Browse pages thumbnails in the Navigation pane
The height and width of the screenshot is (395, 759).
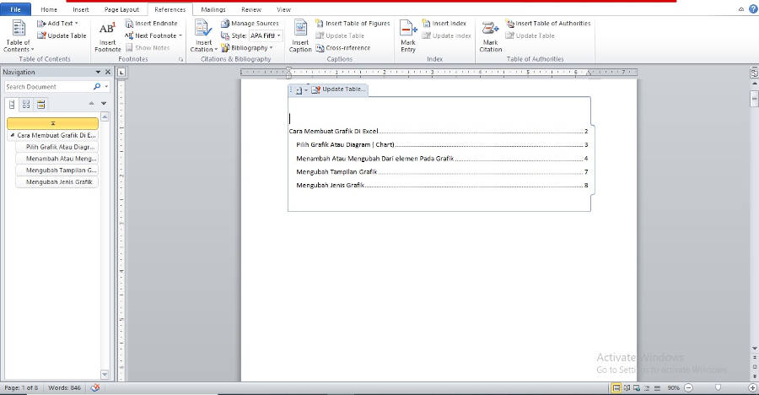pyautogui.click(x=26, y=104)
